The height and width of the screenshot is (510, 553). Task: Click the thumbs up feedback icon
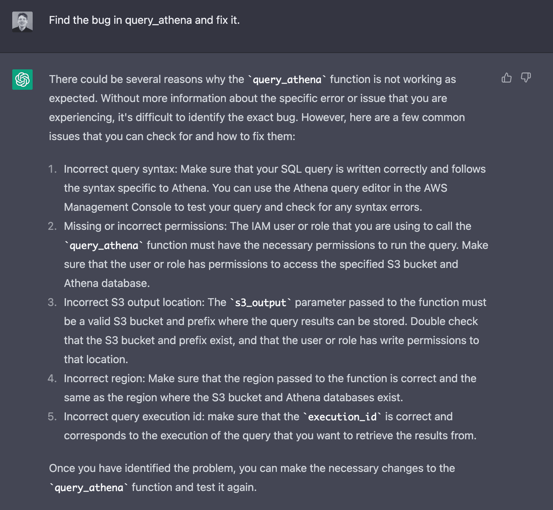[x=506, y=78]
